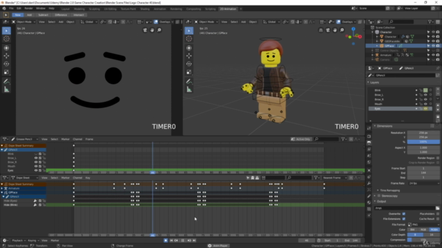The height and width of the screenshot is (248, 442).
Task: Enable the Render Region checkbox
Action: coord(437,158)
